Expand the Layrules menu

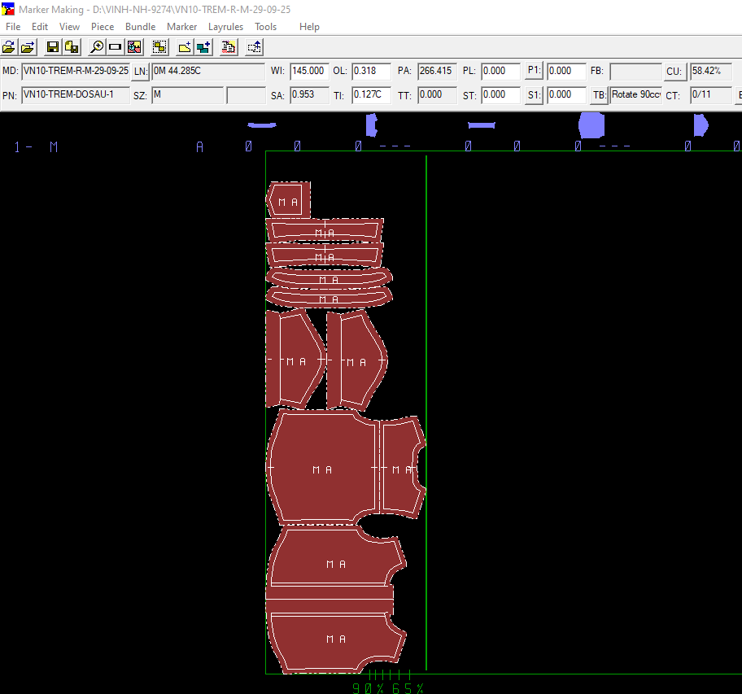coord(225,27)
